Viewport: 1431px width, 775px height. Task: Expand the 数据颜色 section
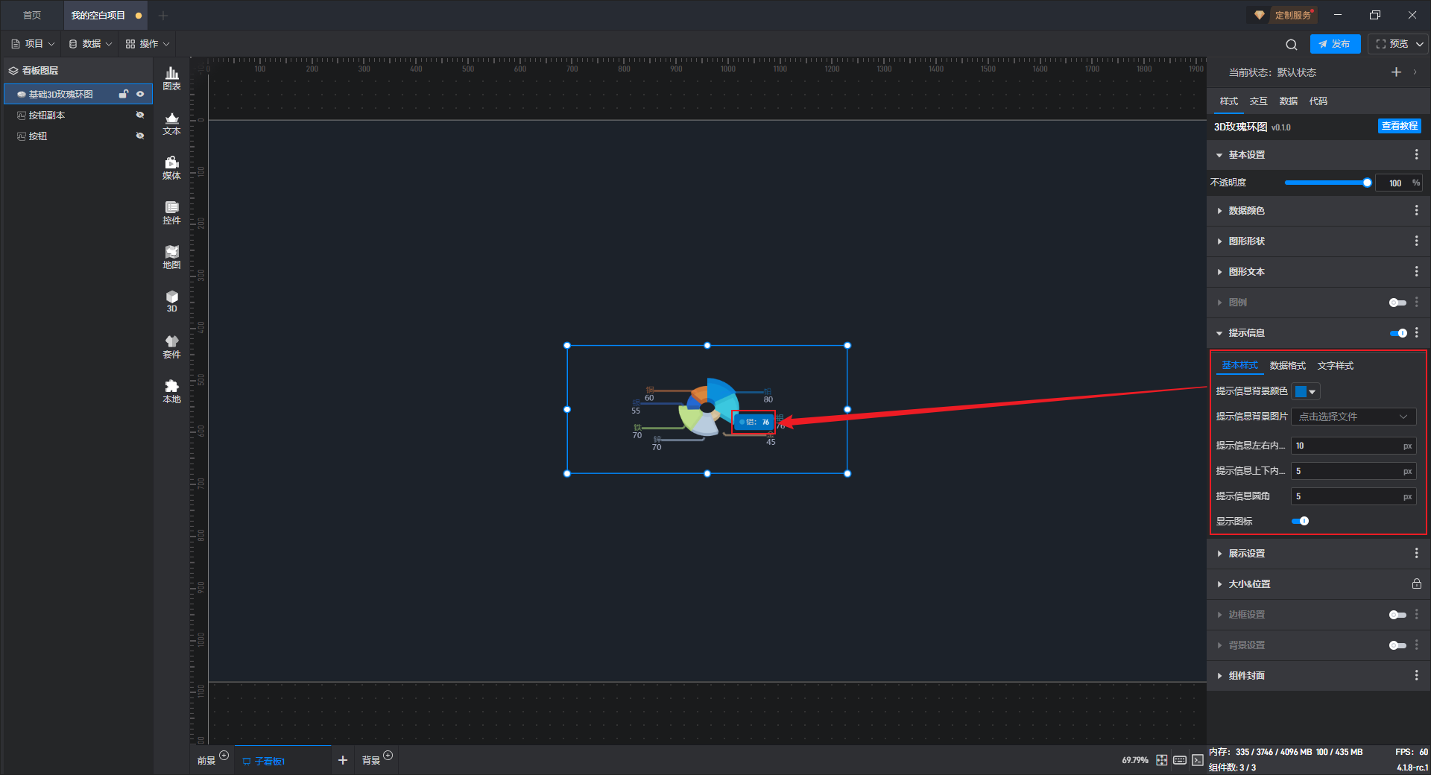(1219, 211)
